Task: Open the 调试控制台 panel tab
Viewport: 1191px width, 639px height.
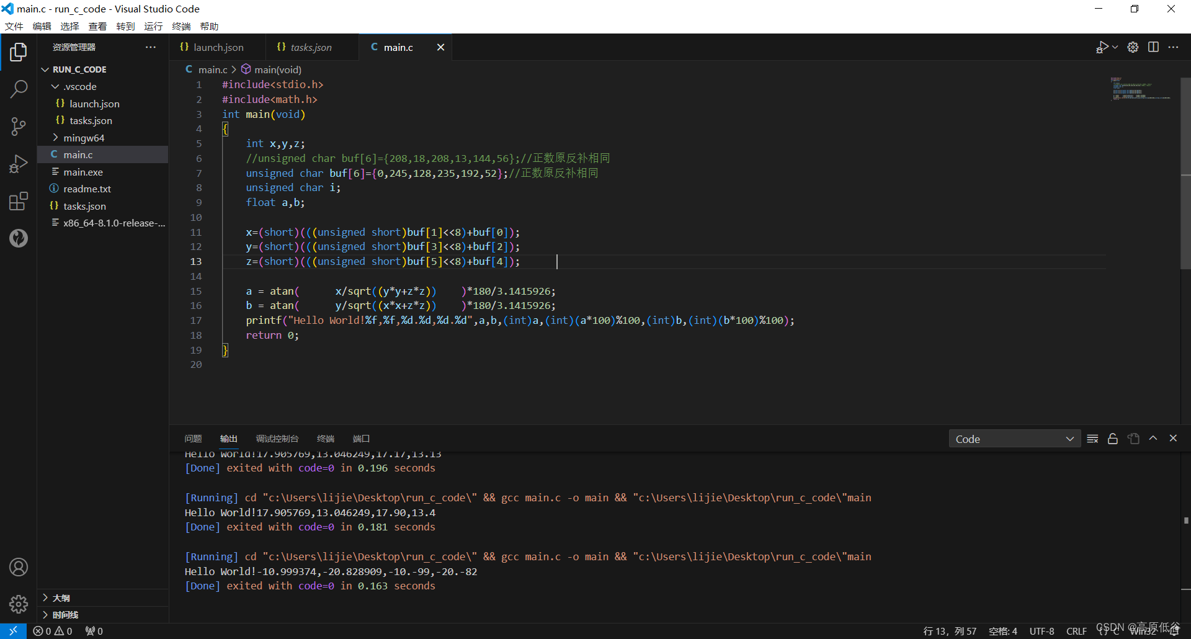Action: click(x=277, y=439)
